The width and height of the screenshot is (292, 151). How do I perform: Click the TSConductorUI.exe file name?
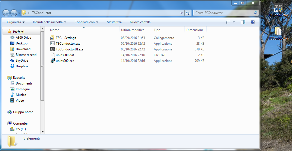coord(69,49)
